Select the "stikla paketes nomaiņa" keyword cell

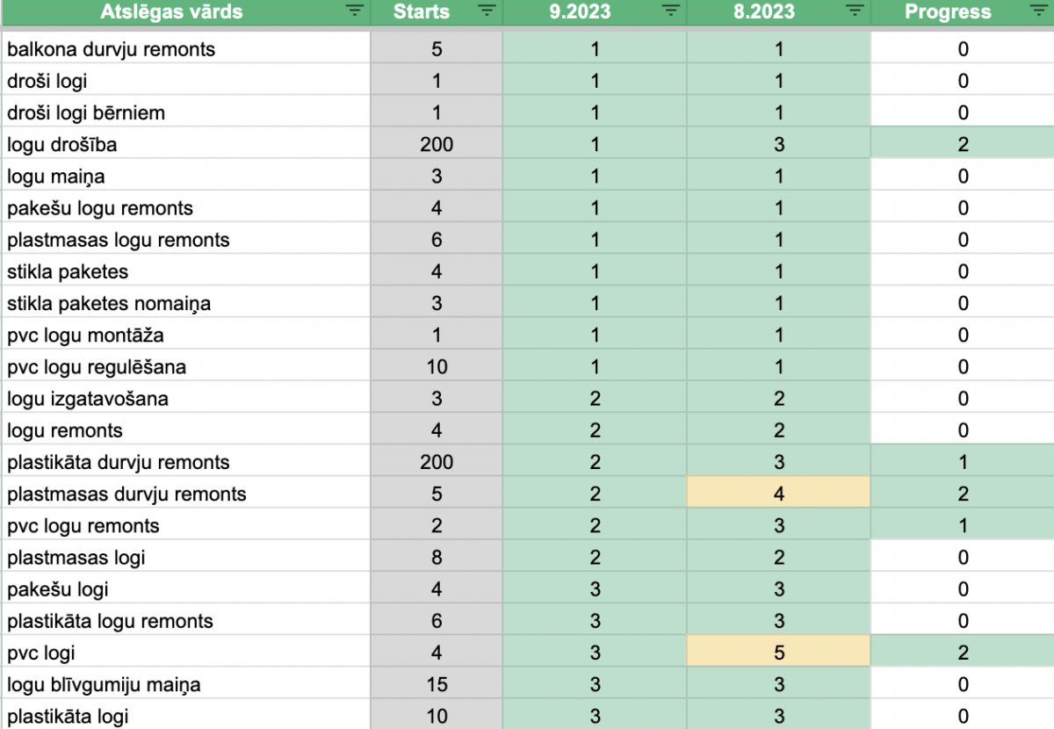pyautogui.click(x=109, y=304)
